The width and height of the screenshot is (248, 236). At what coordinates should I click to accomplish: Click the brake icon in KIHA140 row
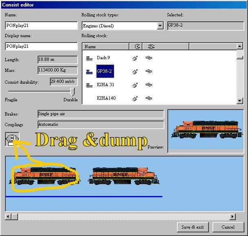[x=135, y=99]
